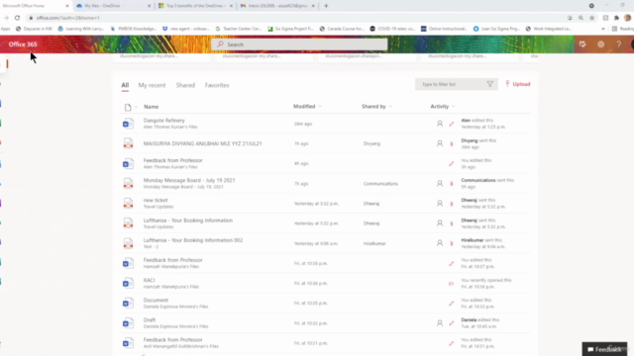Image resolution: width=634 pixels, height=356 pixels.
Task: Click the header icon left of the settings gear
Action: 582,44
